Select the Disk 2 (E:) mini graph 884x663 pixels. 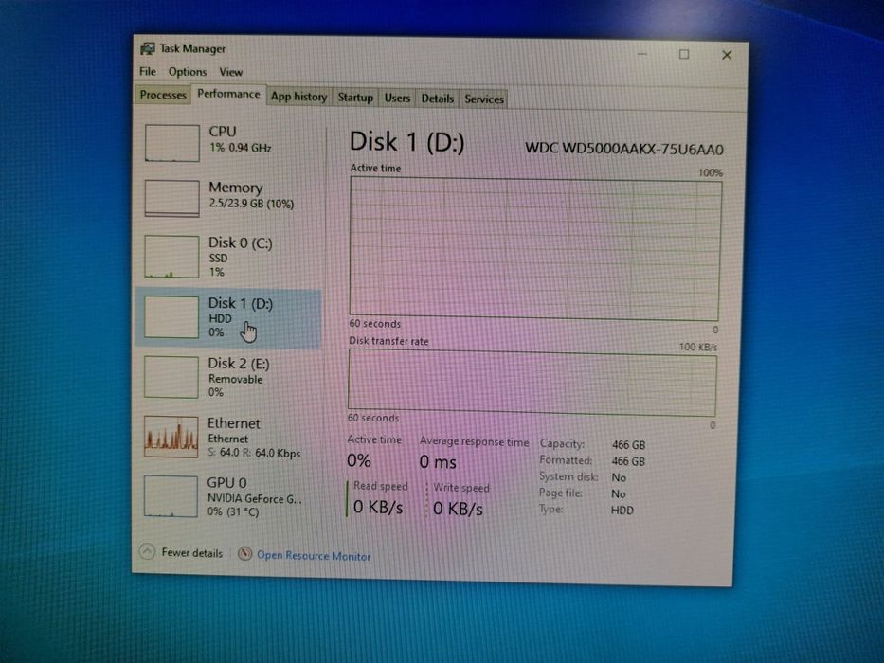point(171,377)
